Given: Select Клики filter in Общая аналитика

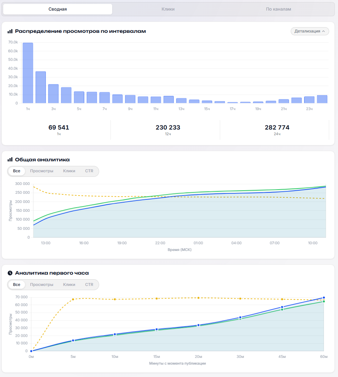Looking at the screenshot, I should [69, 171].
